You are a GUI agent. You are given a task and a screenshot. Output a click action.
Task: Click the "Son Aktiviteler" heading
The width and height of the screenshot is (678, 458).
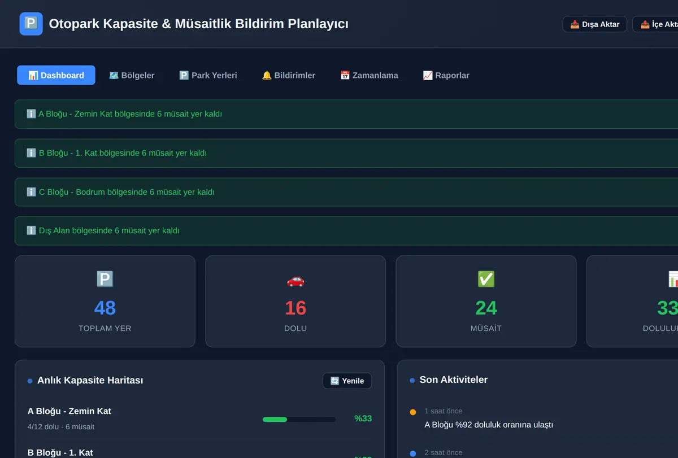click(x=454, y=380)
